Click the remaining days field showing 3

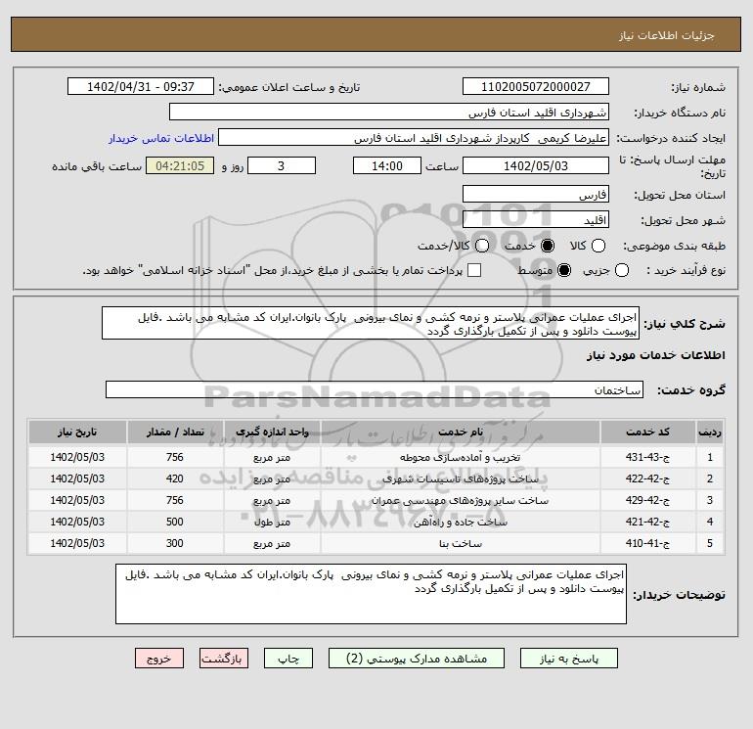point(282,166)
